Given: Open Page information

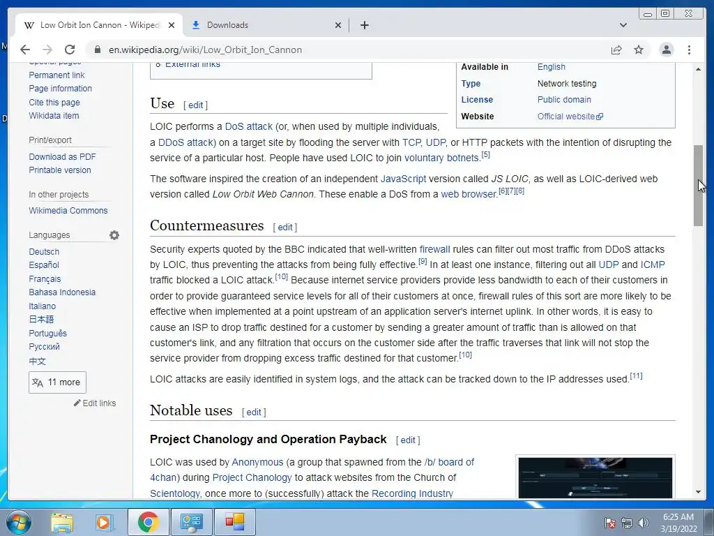Looking at the screenshot, I should pos(60,89).
